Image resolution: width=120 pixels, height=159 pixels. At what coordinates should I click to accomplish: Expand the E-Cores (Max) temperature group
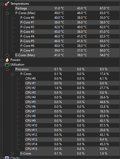pos(7,55)
